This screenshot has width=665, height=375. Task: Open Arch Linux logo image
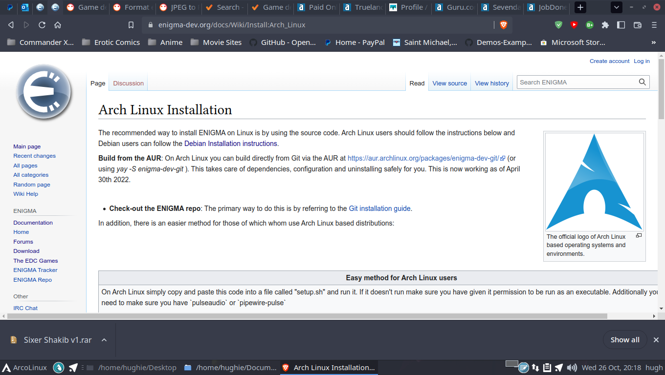(594, 182)
